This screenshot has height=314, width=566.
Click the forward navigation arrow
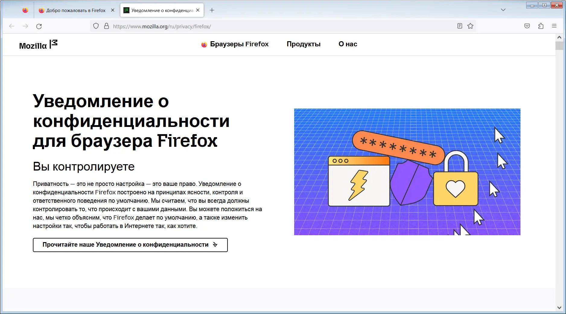tap(25, 26)
